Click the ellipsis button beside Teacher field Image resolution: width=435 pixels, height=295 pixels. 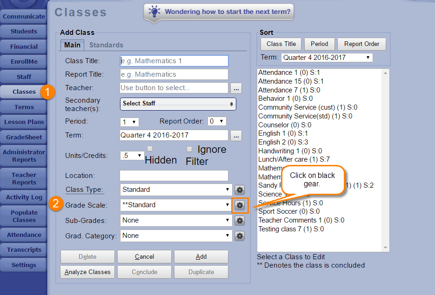[x=236, y=88]
